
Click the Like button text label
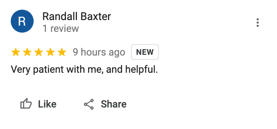point(47,104)
